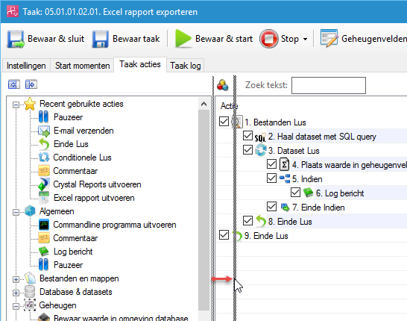This screenshot has width=407, height=321.
Task: Open the Geheugenvelden editor icon
Action: (x=329, y=39)
